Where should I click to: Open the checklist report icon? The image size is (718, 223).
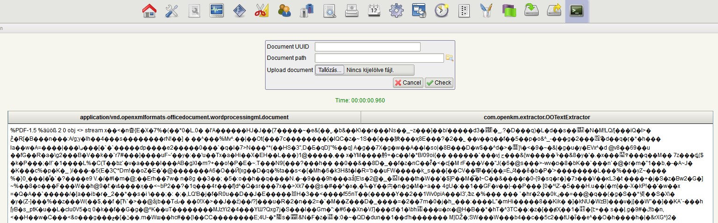click(x=464, y=11)
